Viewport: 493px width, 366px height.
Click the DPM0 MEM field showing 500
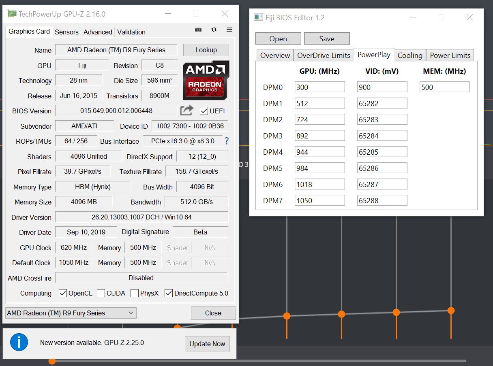pos(445,87)
